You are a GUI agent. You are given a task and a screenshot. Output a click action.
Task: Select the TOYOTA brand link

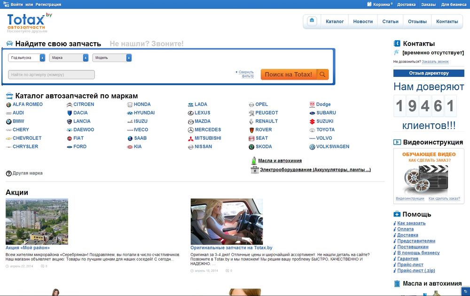pyautogui.click(x=325, y=129)
